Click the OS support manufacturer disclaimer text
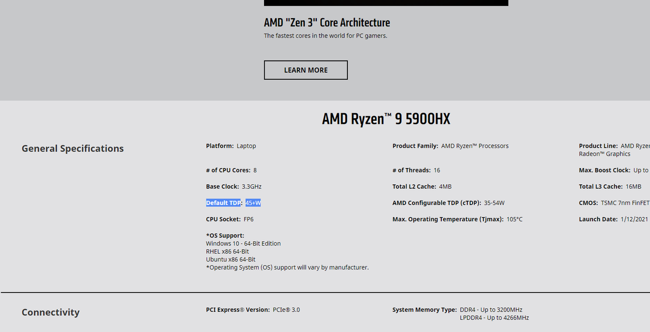 287,268
